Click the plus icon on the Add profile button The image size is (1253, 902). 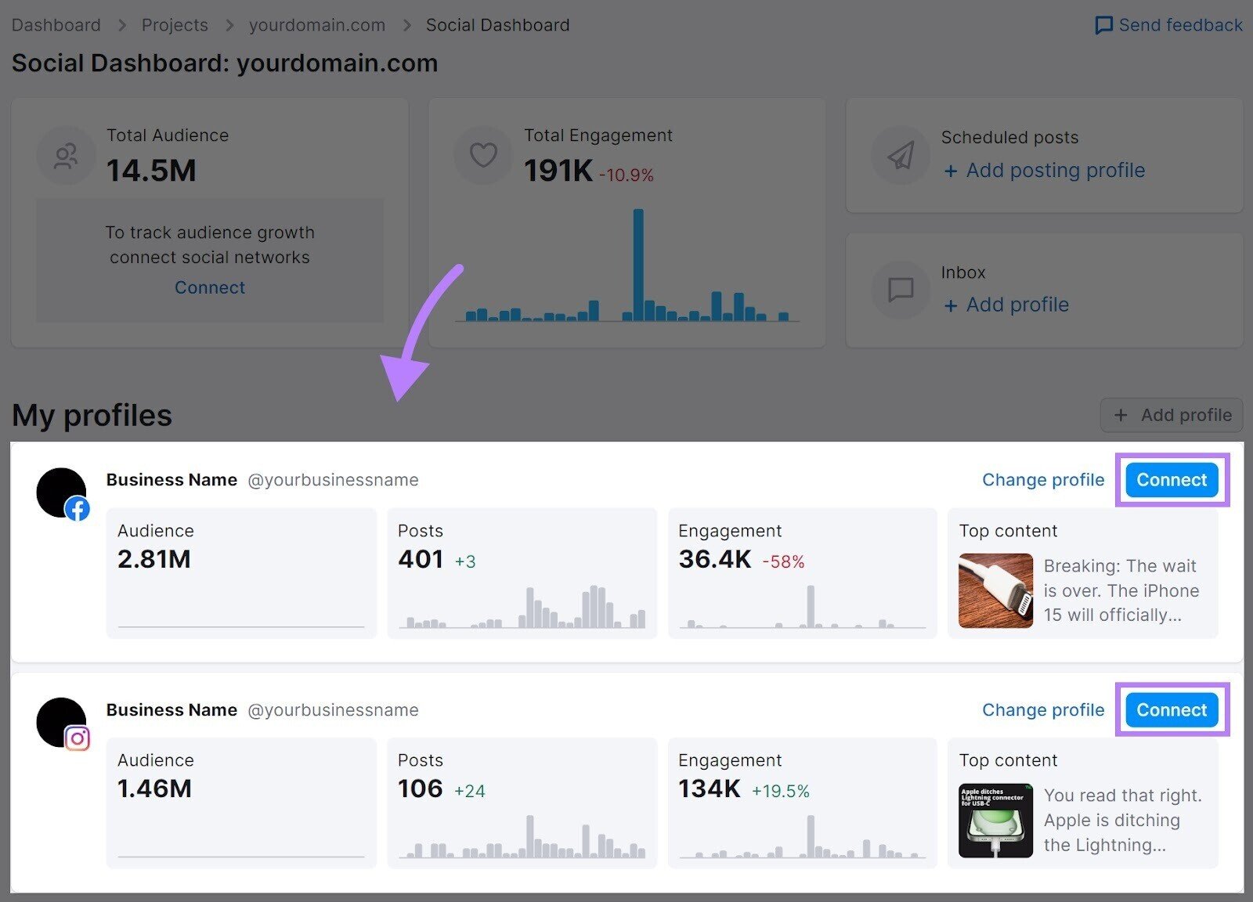pyautogui.click(x=1121, y=415)
